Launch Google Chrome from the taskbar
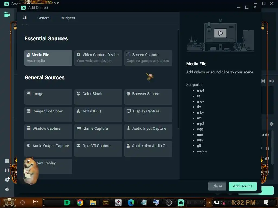 coord(80,203)
